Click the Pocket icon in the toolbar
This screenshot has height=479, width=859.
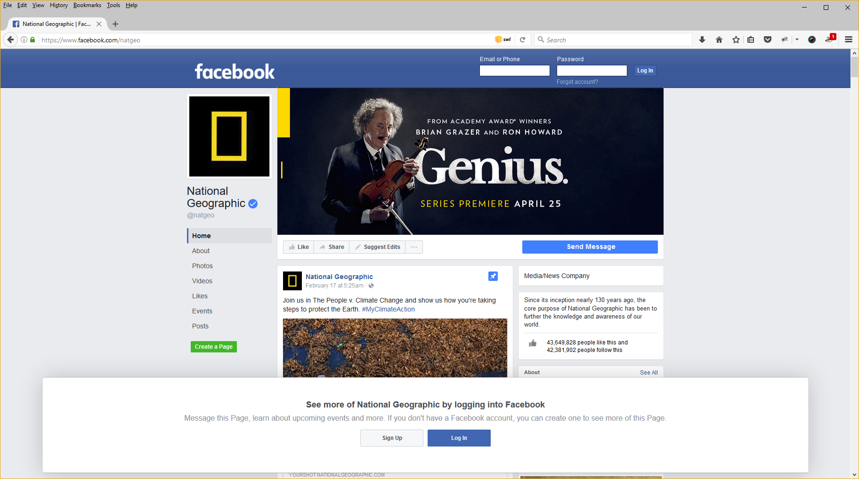click(768, 40)
